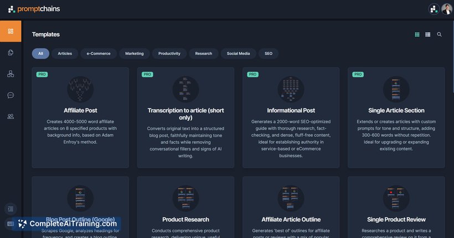Click the Single Article Section chain thumbnail
Screen dimensions: 454x238
click(396, 89)
